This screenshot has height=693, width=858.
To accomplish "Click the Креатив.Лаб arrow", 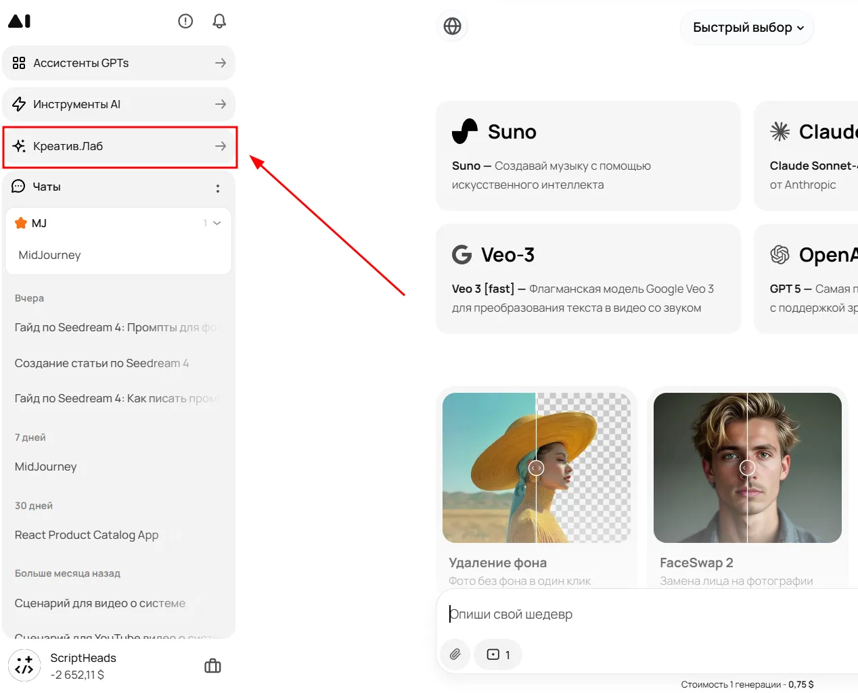I will (x=221, y=146).
